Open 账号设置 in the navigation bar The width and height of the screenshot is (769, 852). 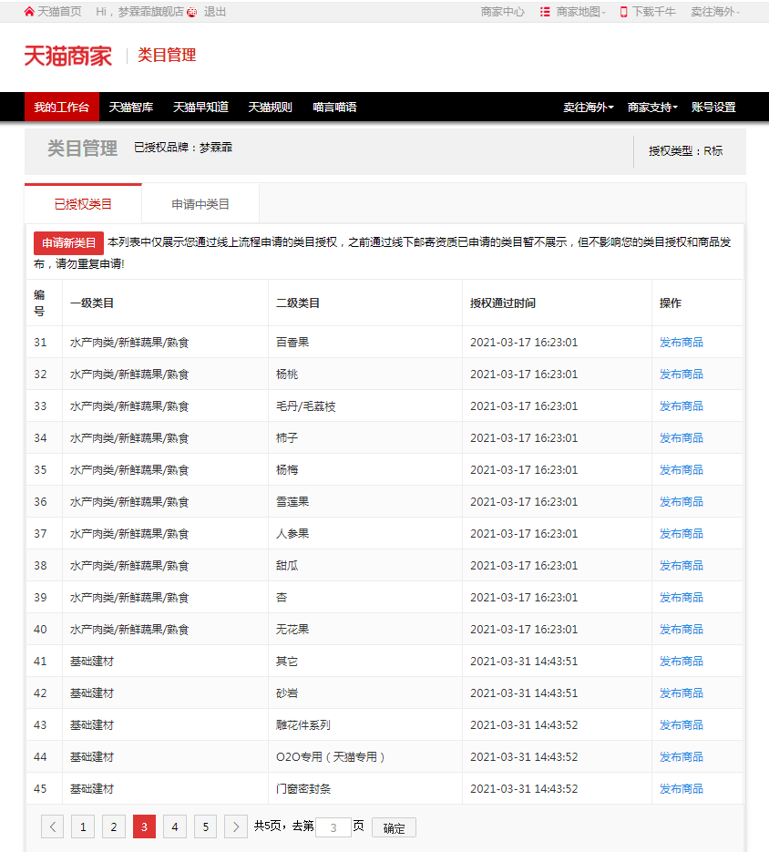[x=713, y=107]
